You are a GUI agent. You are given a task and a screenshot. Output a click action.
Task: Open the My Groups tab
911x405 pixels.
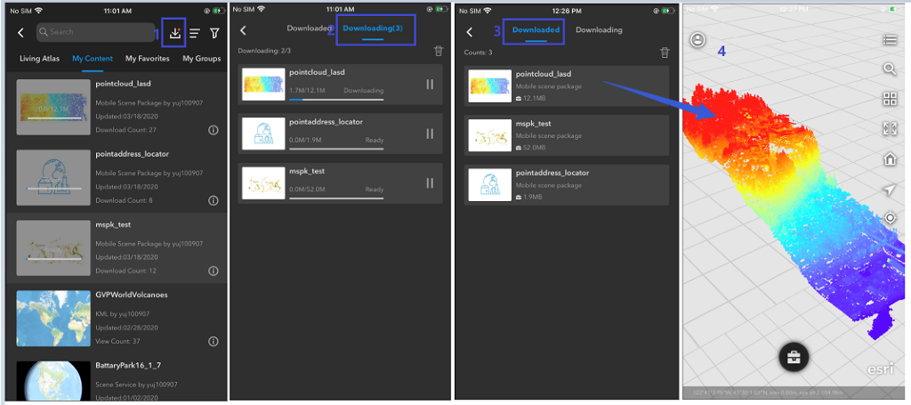point(202,59)
